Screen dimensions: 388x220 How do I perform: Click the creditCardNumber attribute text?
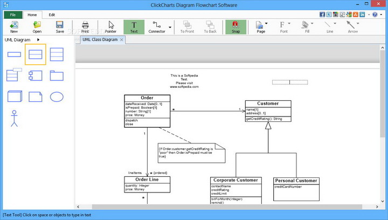[x=288, y=187]
